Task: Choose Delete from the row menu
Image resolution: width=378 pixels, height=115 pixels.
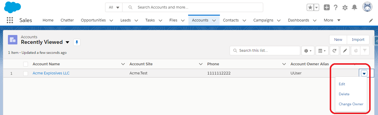Action: [x=344, y=94]
